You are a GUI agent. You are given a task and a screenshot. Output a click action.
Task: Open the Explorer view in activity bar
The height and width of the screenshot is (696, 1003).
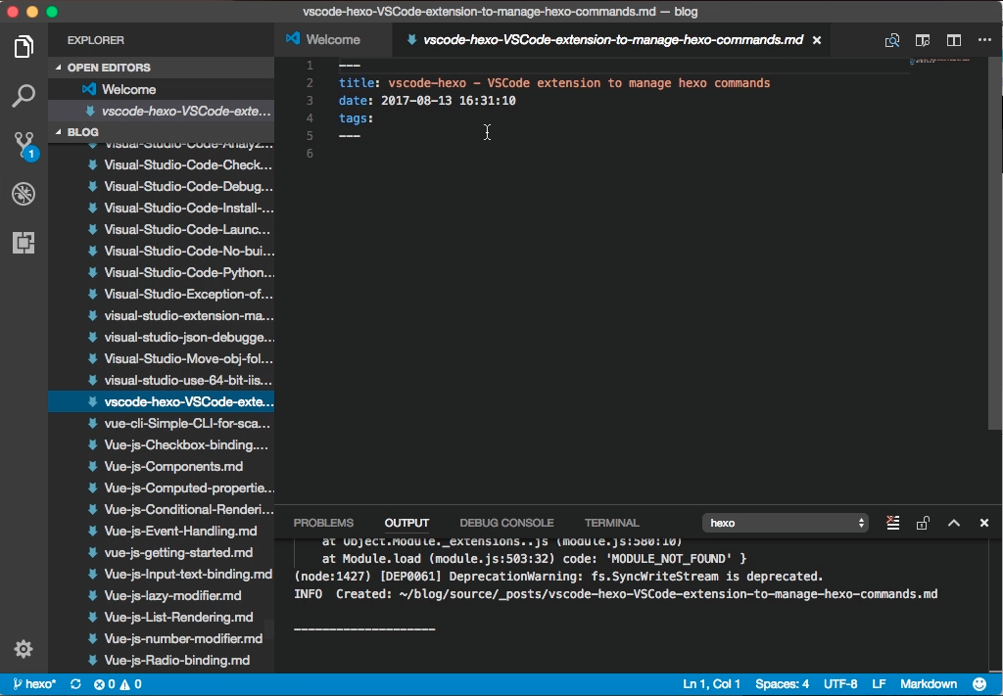pyautogui.click(x=24, y=47)
